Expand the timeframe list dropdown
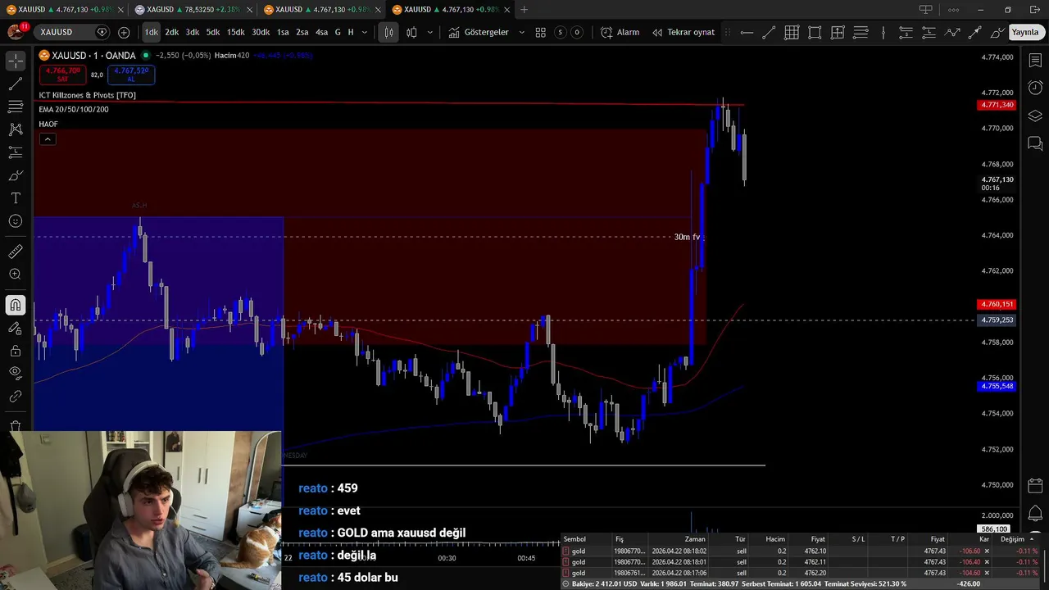Image resolution: width=1049 pixels, height=590 pixels. [x=365, y=32]
